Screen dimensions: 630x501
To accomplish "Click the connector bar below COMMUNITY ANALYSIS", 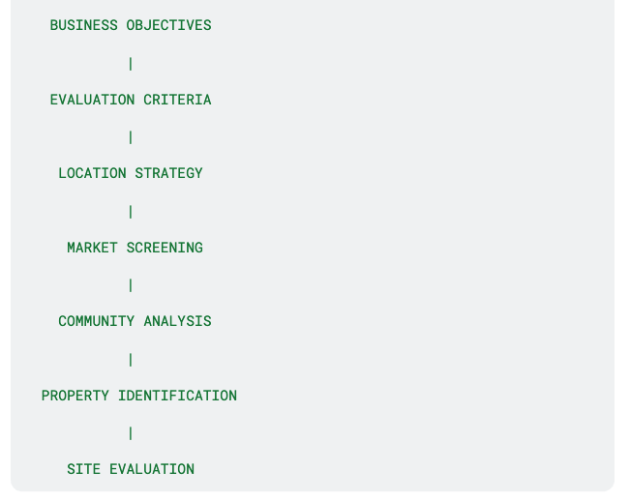I will pyautogui.click(x=131, y=360).
